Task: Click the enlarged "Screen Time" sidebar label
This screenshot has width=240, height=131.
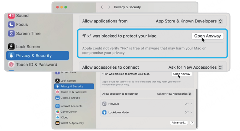Action: point(28,33)
